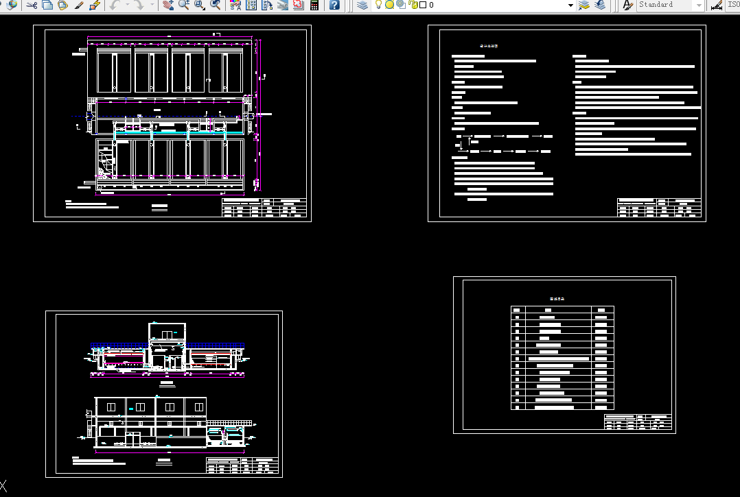740x497 pixels.
Task: Click the design notes text sheet
Action: pos(567,123)
